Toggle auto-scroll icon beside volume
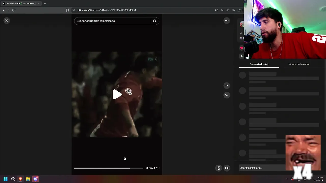326x183 pixels. click(219, 168)
